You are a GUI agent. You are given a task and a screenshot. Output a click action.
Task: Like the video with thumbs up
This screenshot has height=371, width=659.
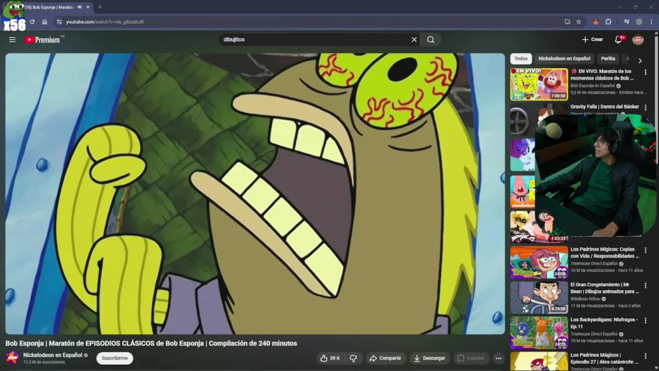pyautogui.click(x=330, y=358)
